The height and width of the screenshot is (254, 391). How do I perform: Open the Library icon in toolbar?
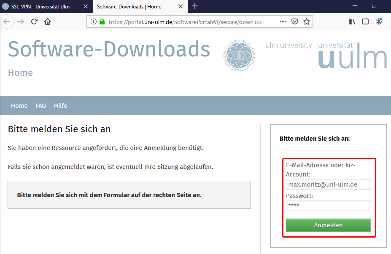pyautogui.click(x=352, y=21)
